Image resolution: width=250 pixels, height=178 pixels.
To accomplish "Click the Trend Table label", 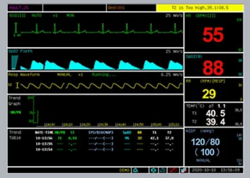I will pyautogui.click(x=15, y=135).
